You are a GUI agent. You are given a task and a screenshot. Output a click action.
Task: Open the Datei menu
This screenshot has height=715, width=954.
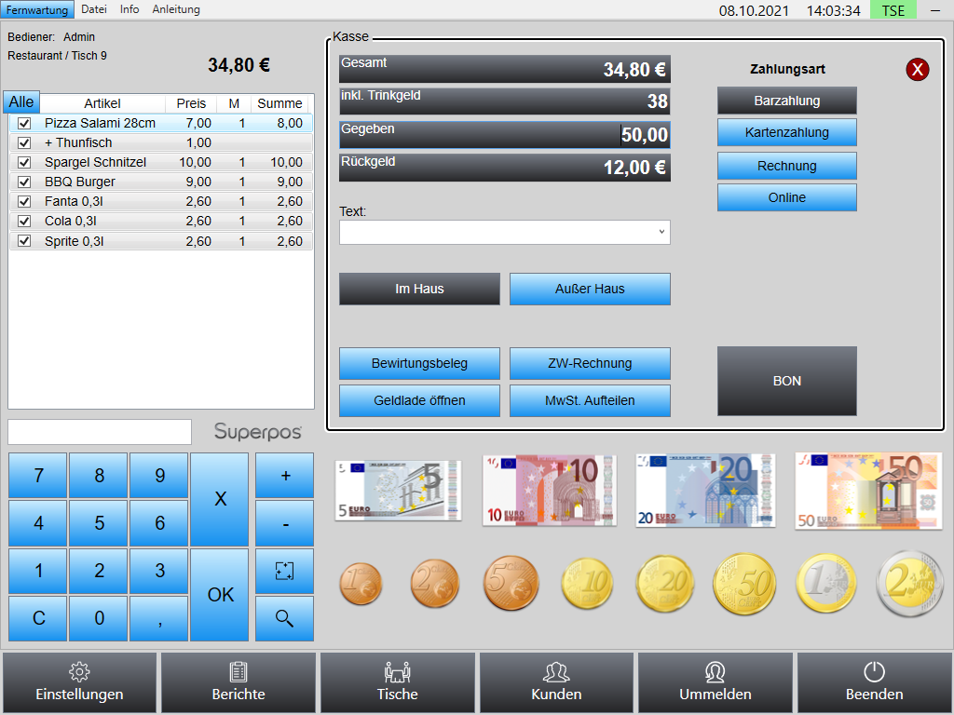tap(94, 9)
